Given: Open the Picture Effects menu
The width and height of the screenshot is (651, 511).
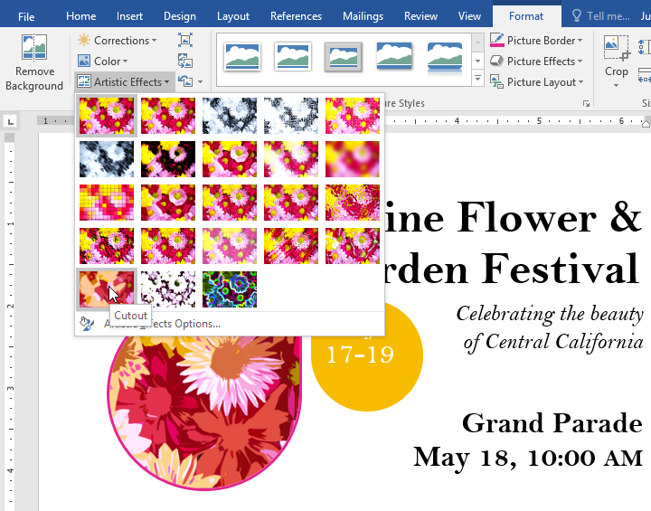Looking at the screenshot, I should 537,61.
